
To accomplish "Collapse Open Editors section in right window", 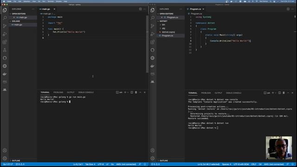I will [x=166, y=14].
